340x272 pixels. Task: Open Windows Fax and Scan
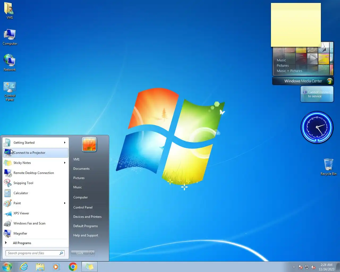coord(35,223)
